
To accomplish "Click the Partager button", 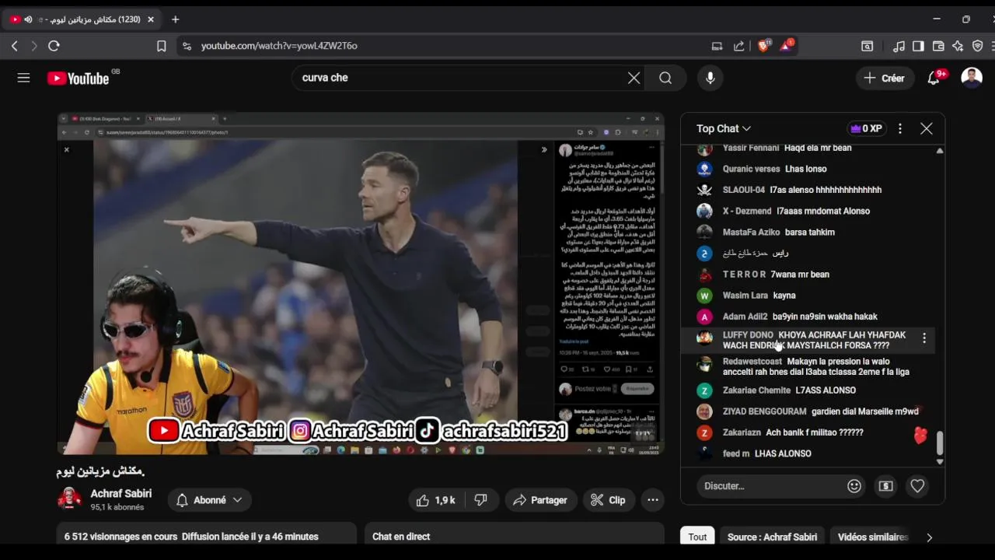I will pyautogui.click(x=539, y=500).
